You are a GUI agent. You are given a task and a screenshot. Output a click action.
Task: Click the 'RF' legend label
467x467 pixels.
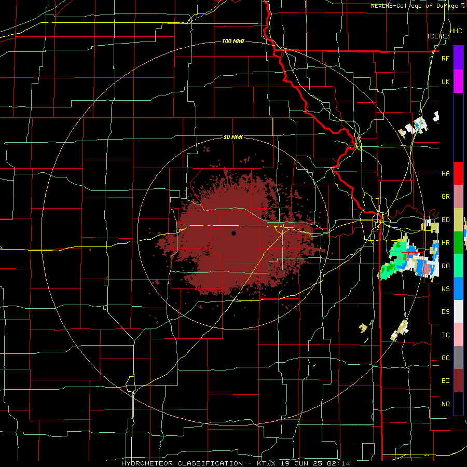click(x=445, y=58)
